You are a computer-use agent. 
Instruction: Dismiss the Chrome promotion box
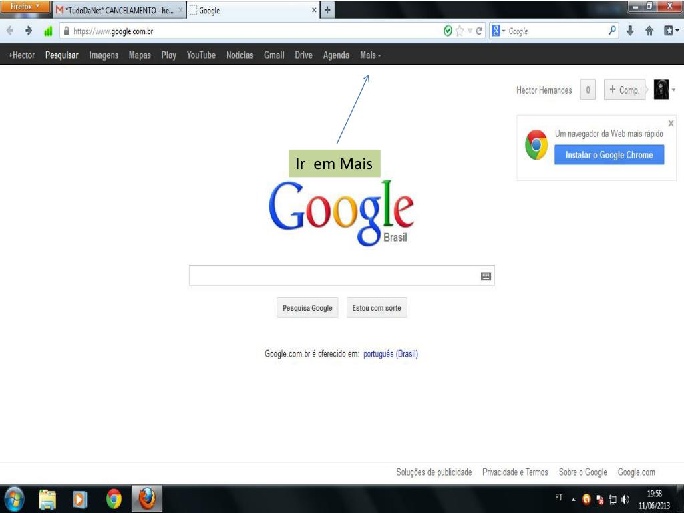coord(671,123)
